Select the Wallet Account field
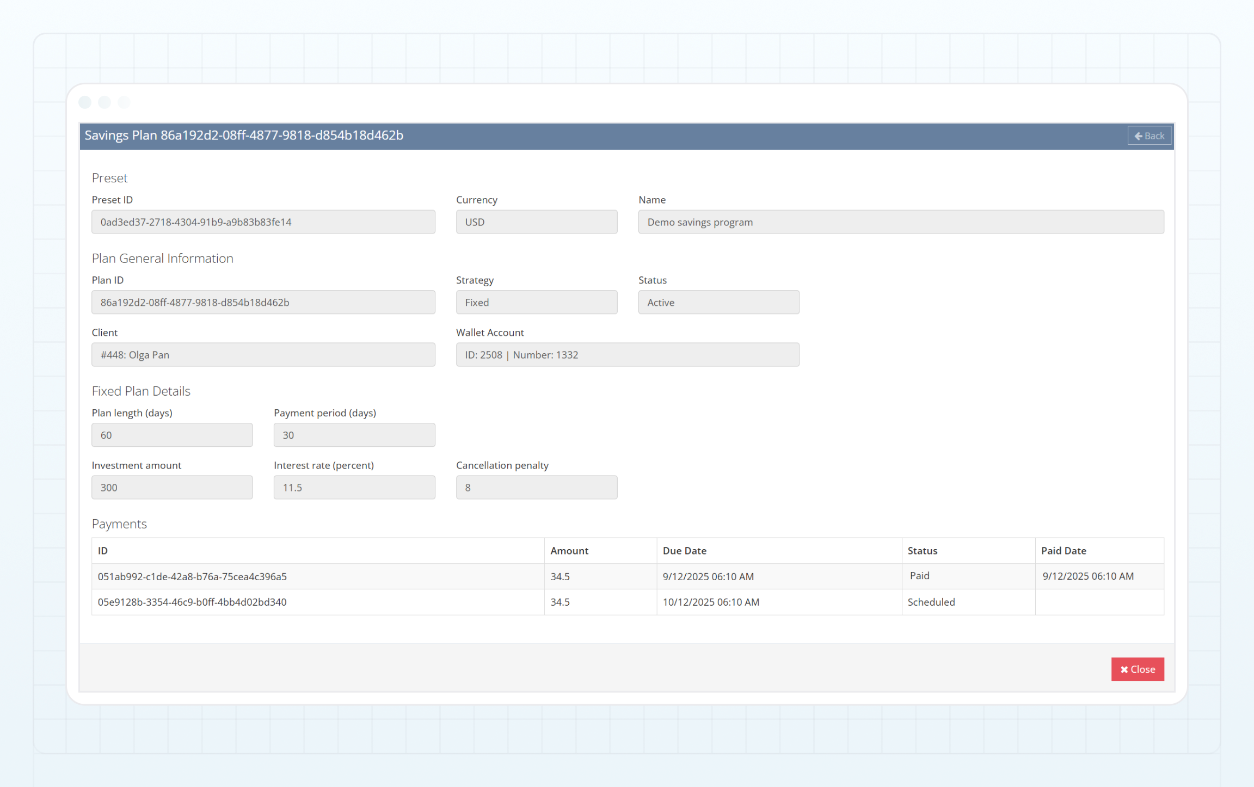The height and width of the screenshot is (787, 1254). (x=627, y=354)
